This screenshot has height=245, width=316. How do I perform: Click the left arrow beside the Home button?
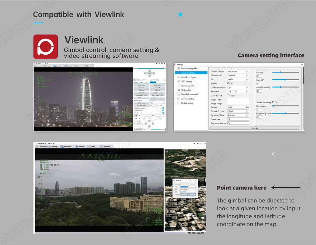tap(145, 74)
